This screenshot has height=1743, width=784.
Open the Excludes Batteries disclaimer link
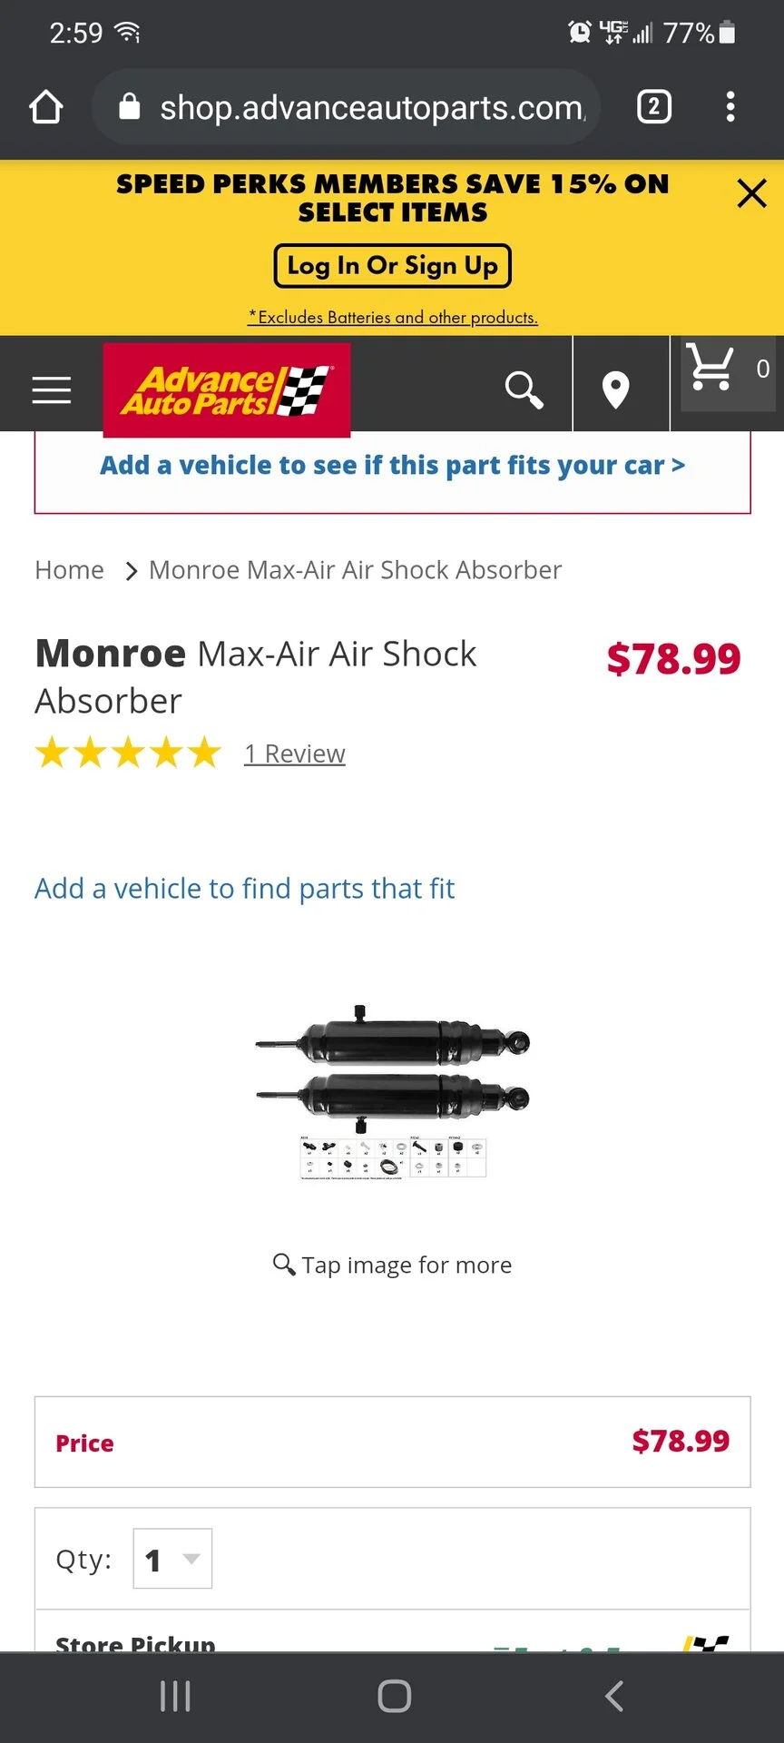[393, 317]
